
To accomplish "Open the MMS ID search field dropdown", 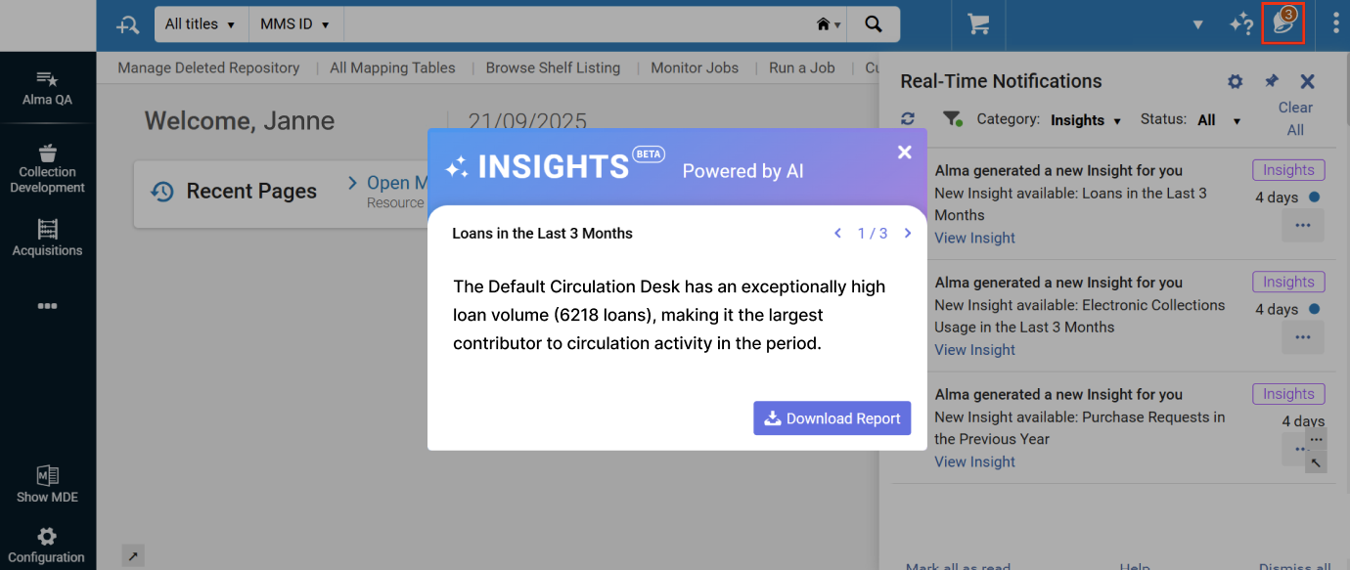I will pyautogui.click(x=295, y=24).
